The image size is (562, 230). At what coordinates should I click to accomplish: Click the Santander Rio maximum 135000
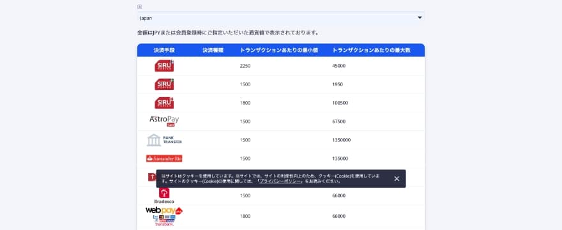[340, 158]
